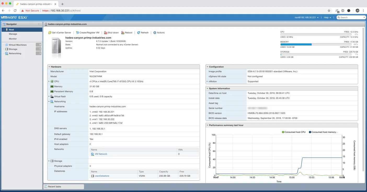Click the STORAGE usage bar
Image resolution: width=367 pixels, height=192 pixels.
[316, 54]
